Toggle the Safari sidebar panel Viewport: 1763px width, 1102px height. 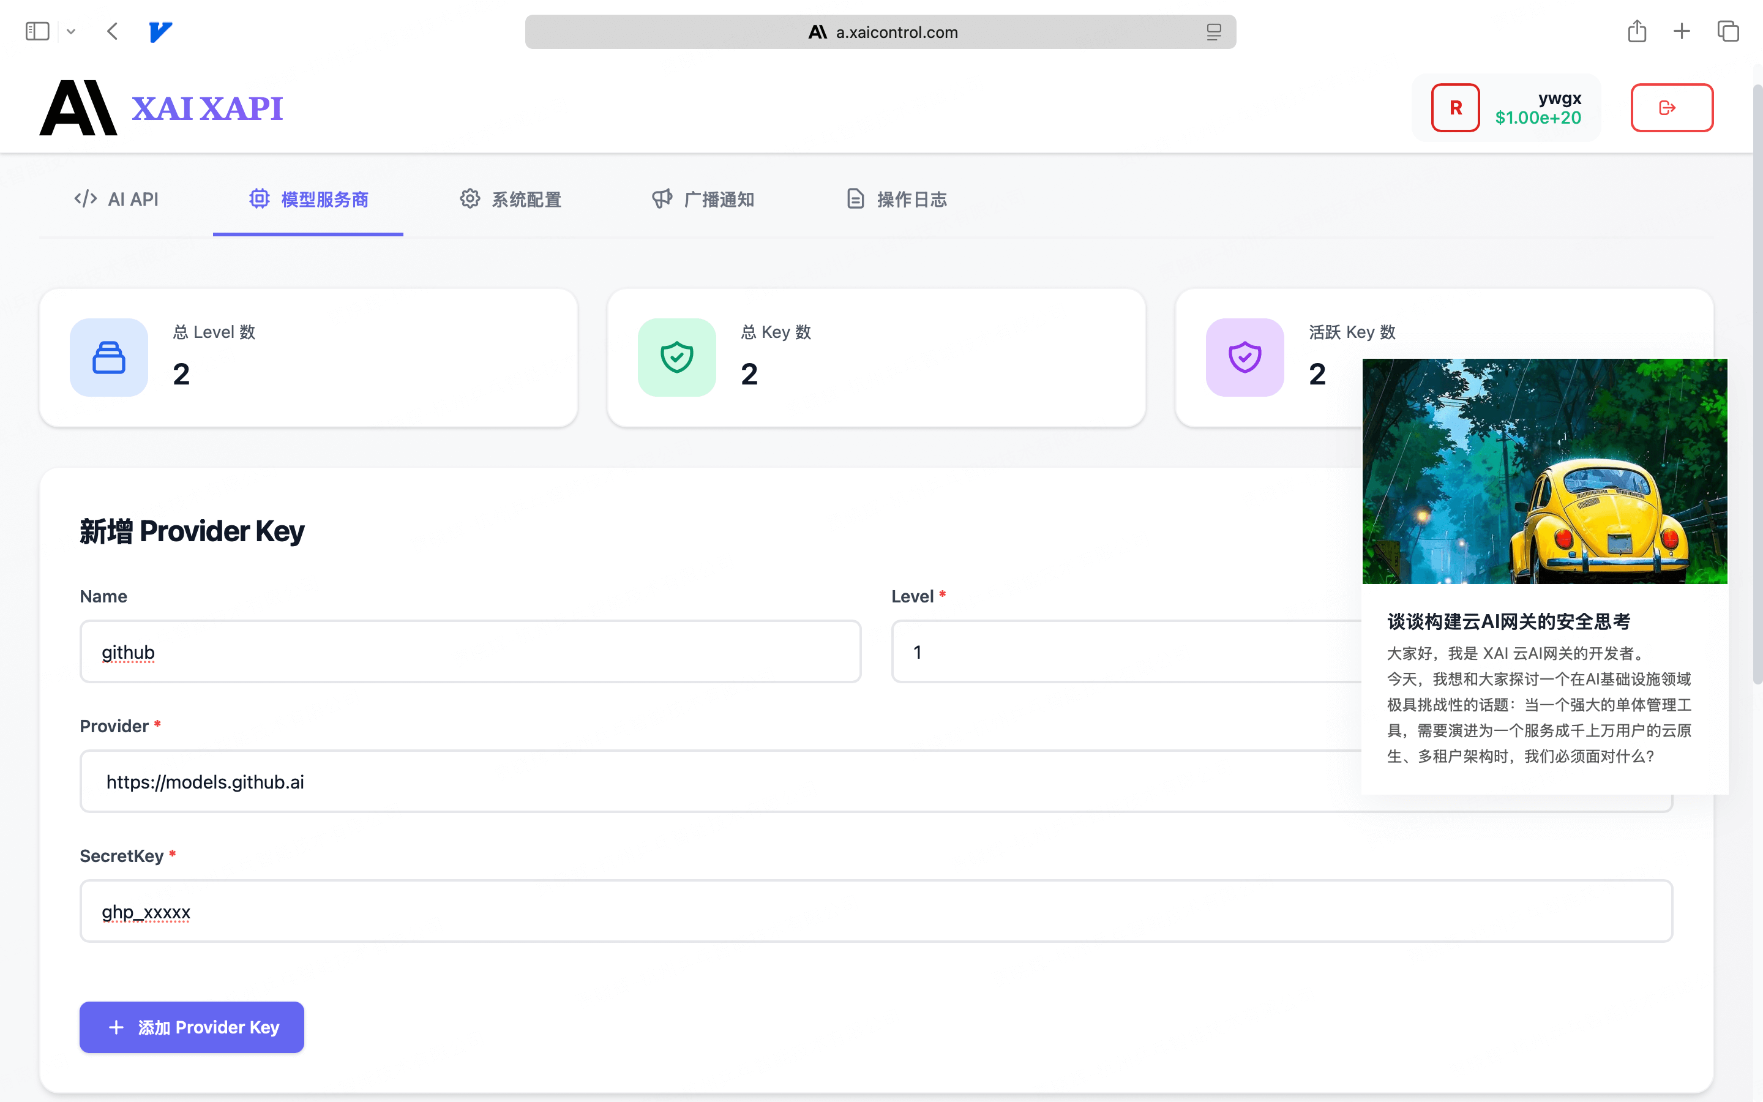(37, 31)
